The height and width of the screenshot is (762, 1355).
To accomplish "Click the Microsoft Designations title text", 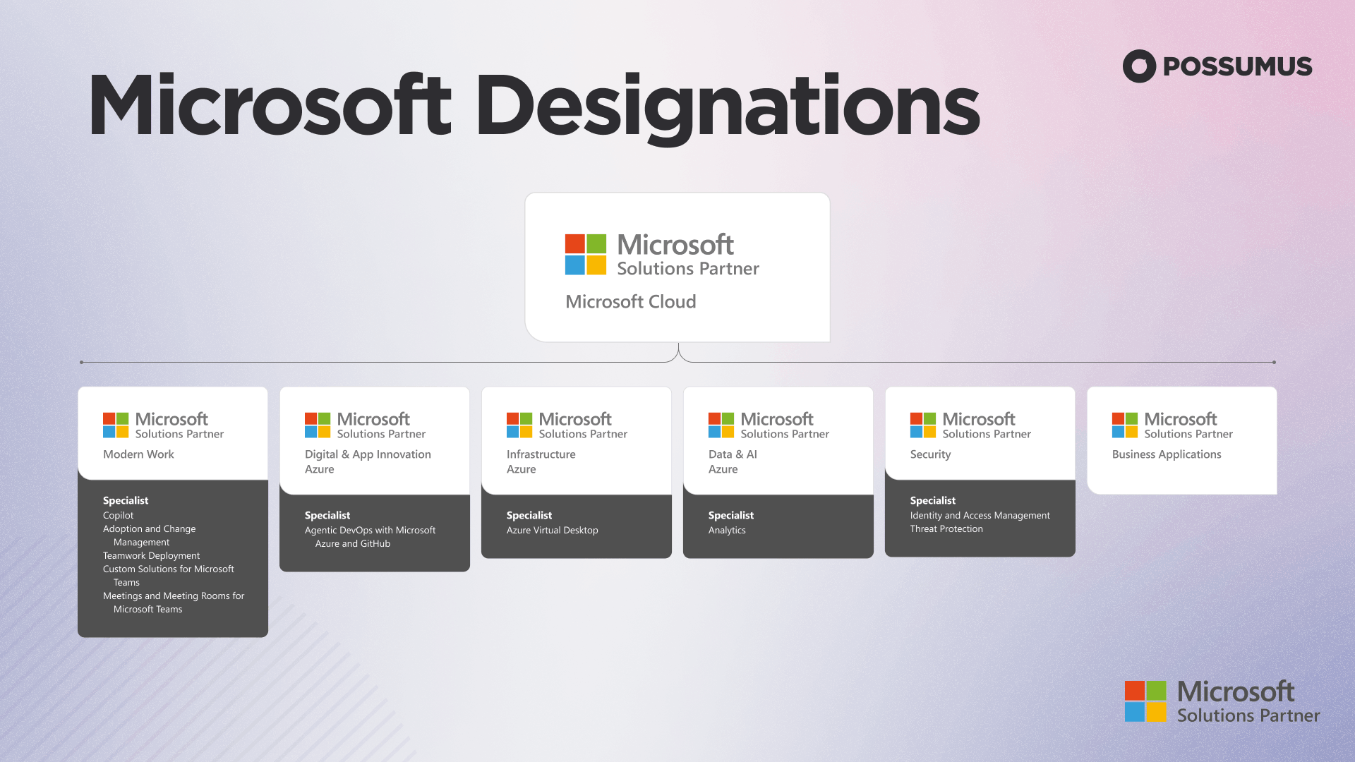I will 534,106.
